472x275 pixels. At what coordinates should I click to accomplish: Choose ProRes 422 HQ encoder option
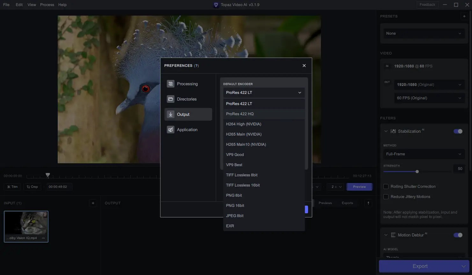point(264,114)
